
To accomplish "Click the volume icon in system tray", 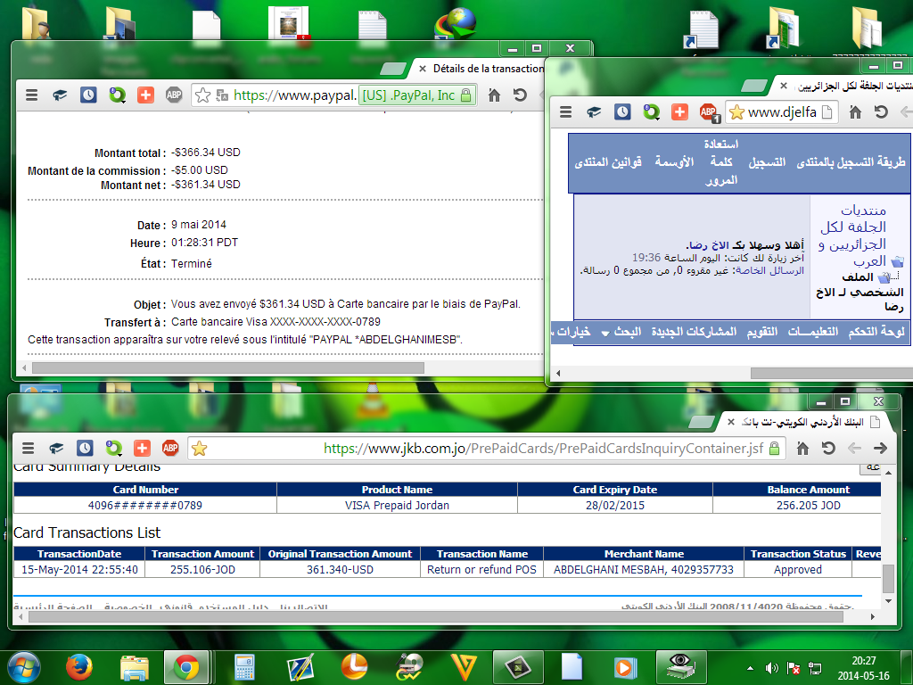I will (x=771, y=668).
